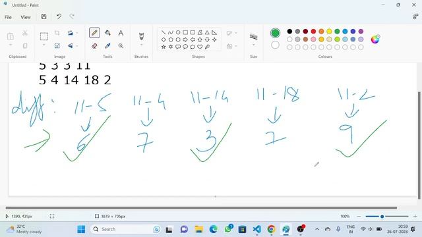The width and height of the screenshot is (422, 237).
Task: Pick the red colour swatch
Action: pyautogui.click(x=313, y=32)
